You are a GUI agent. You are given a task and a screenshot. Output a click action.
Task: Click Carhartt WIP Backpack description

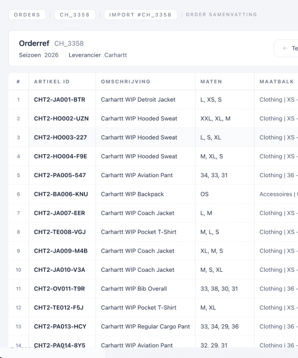pos(133,194)
